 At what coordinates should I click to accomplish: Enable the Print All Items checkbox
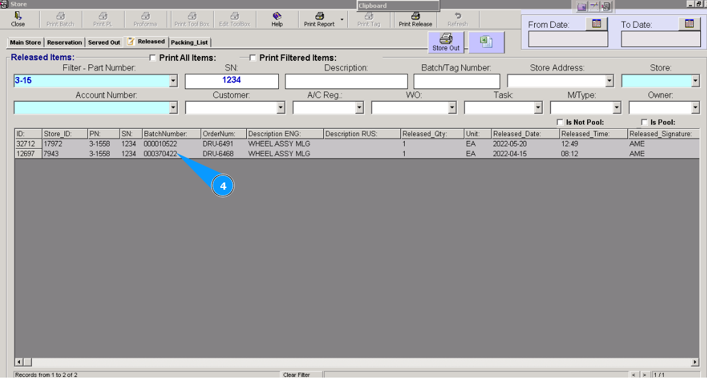click(x=153, y=57)
